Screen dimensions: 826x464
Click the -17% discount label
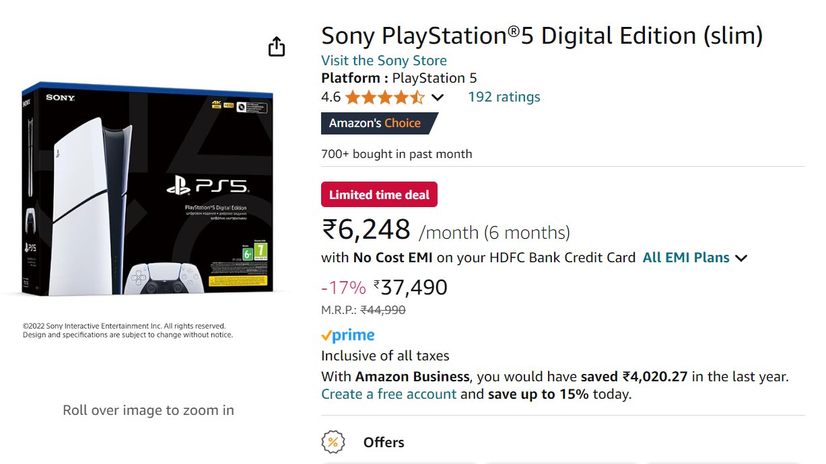point(343,288)
